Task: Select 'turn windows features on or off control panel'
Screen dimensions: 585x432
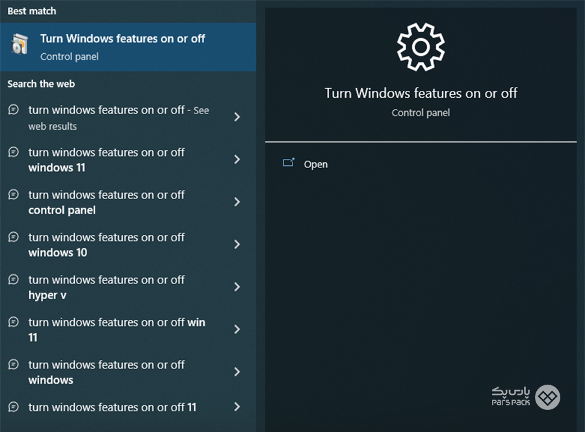Action: click(x=128, y=202)
